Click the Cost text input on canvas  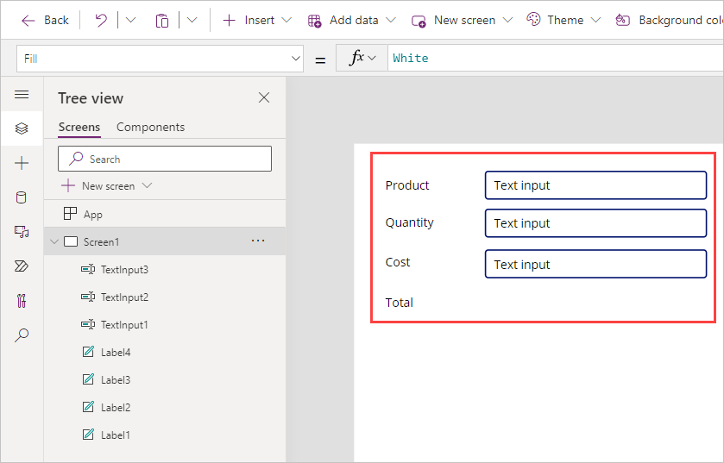click(595, 264)
